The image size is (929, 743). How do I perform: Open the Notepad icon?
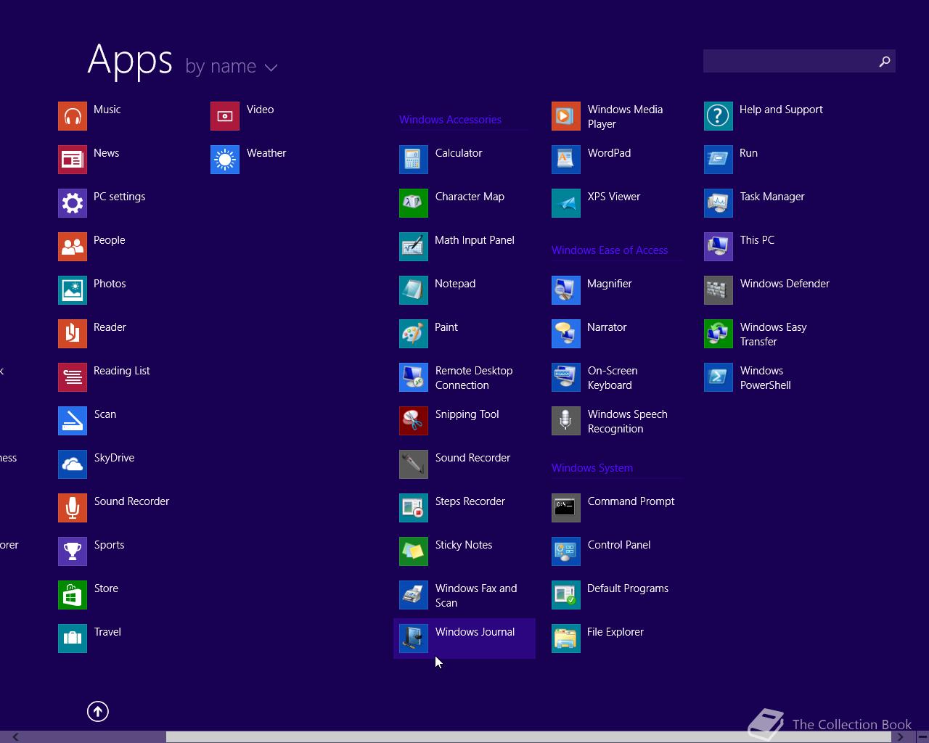point(414,290)
